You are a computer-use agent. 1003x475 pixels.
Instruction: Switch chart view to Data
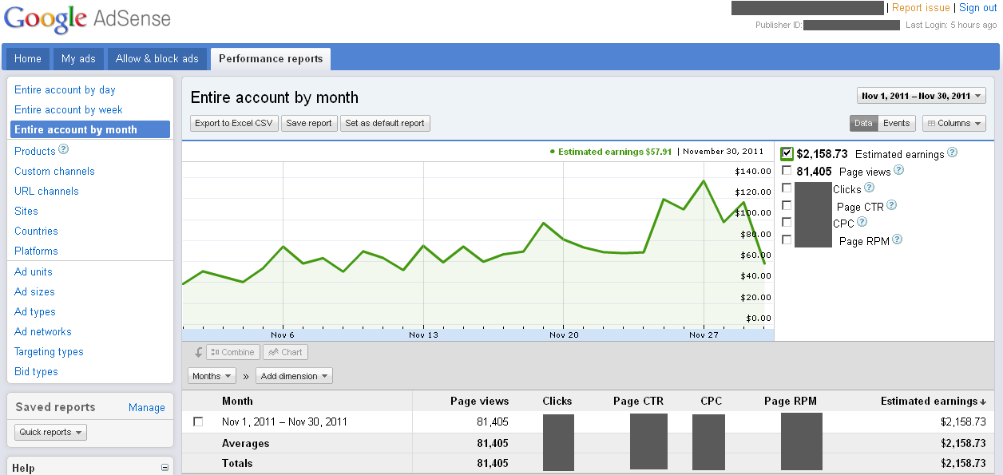coord(863,124)
